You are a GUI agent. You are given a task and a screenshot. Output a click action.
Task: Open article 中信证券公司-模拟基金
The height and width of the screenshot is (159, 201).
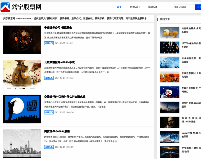[58, 28]
